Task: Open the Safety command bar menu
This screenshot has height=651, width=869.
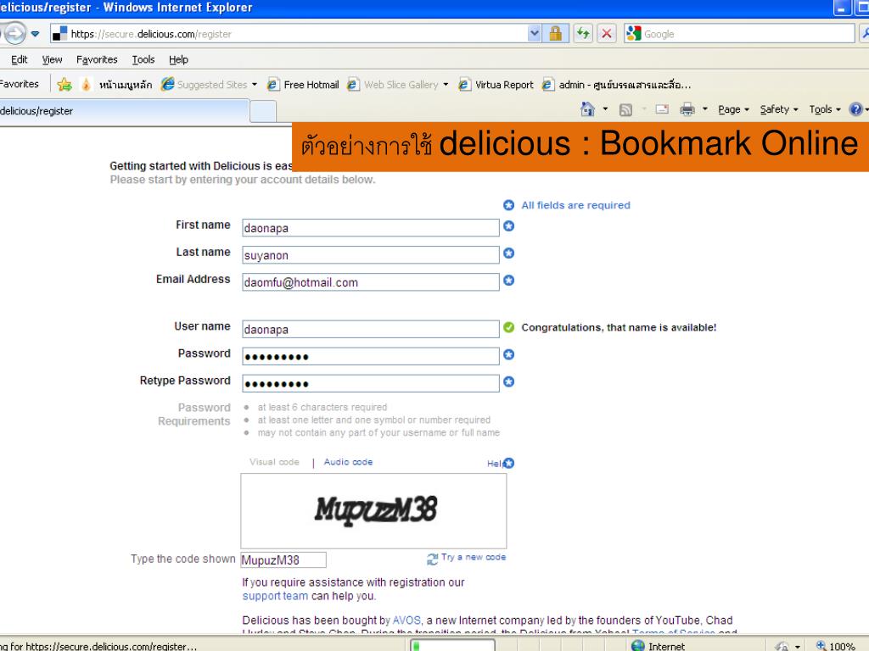Action: tap(779, 109)
